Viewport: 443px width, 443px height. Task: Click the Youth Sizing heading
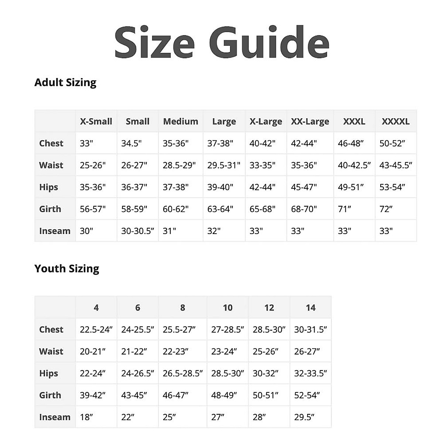pos(67,268)
